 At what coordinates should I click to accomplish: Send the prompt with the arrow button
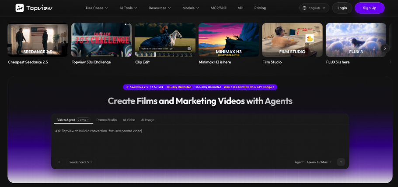click(x=341, y=162)
